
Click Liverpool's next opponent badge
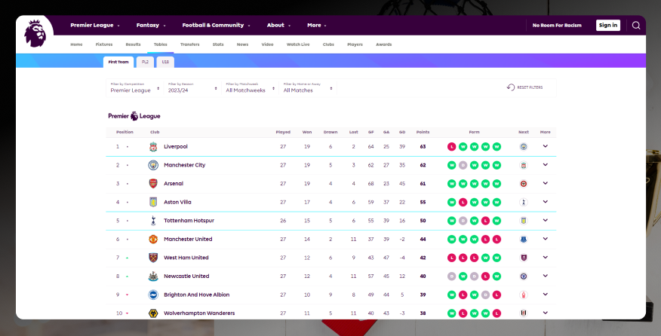click(524, 146)
